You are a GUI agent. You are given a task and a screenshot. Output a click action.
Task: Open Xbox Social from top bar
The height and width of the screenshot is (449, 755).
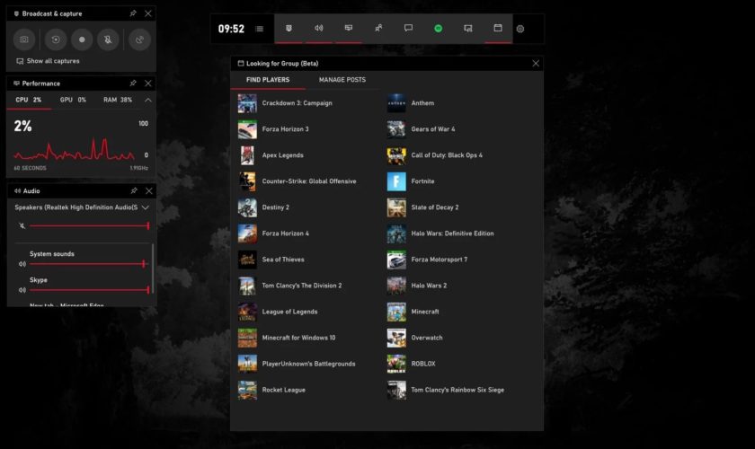[378, 29]
